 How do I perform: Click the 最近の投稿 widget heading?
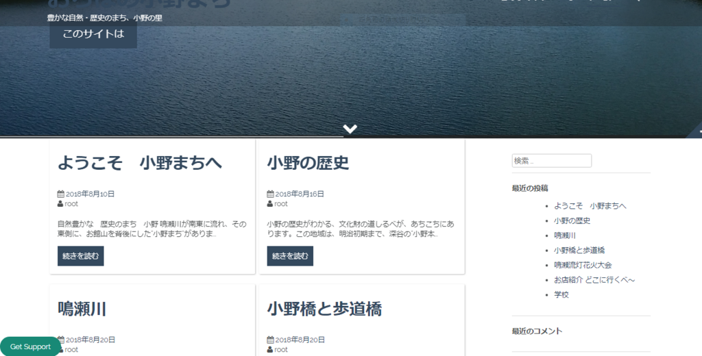[x=530, y=188]
